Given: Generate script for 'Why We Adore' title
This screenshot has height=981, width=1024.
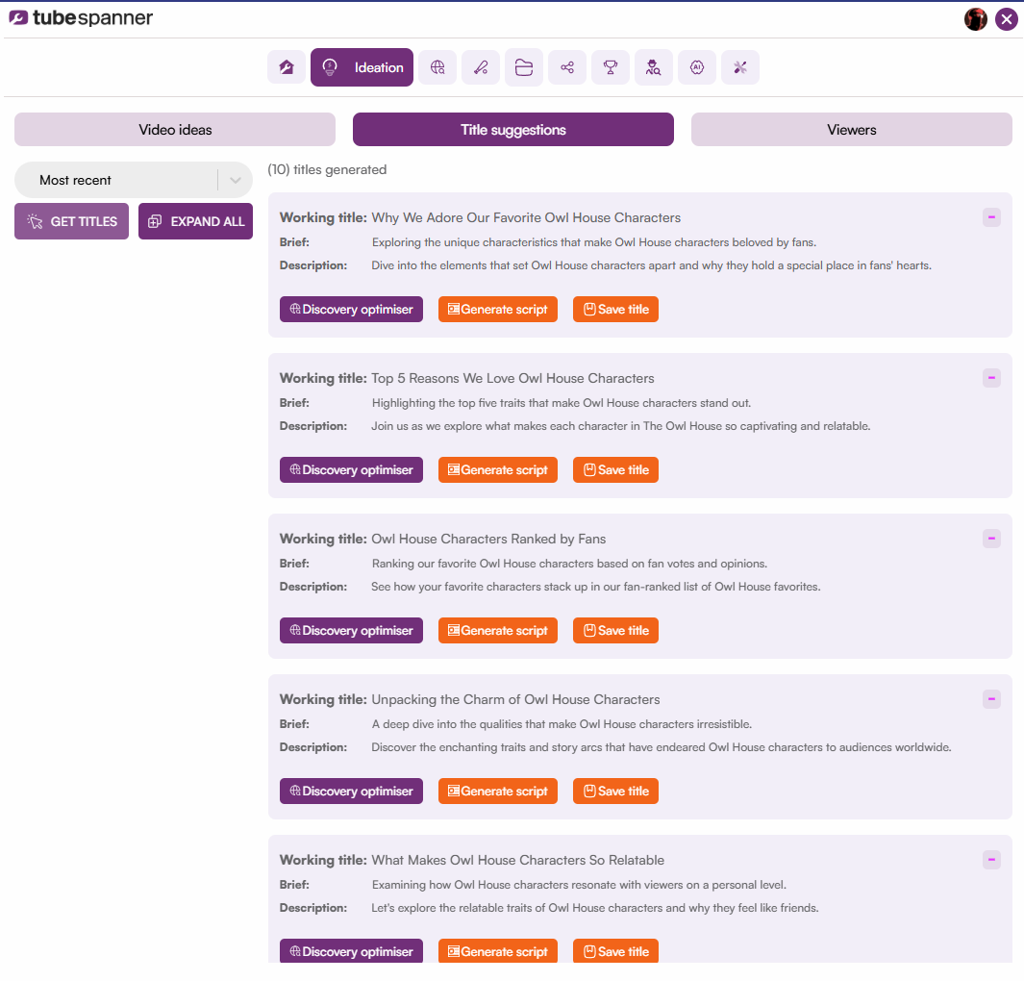Looking at the screenshot, I should pos(498,309).
